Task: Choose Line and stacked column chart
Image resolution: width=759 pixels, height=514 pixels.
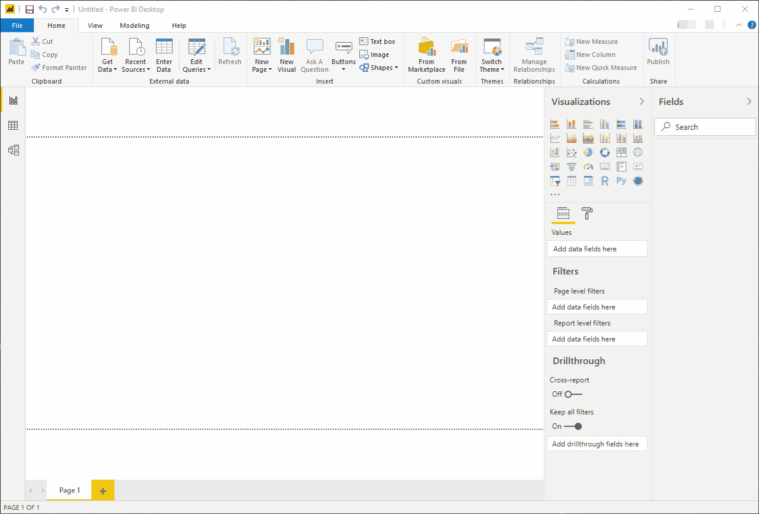Action: click(605, 138)
